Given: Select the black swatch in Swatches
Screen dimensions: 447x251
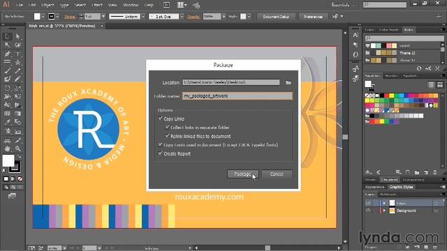Looking at the screenshot, I should click(382, 96).
